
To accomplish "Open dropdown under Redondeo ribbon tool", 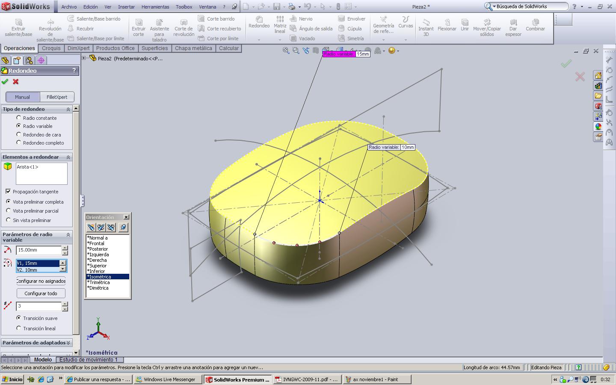I will (259, 40).
